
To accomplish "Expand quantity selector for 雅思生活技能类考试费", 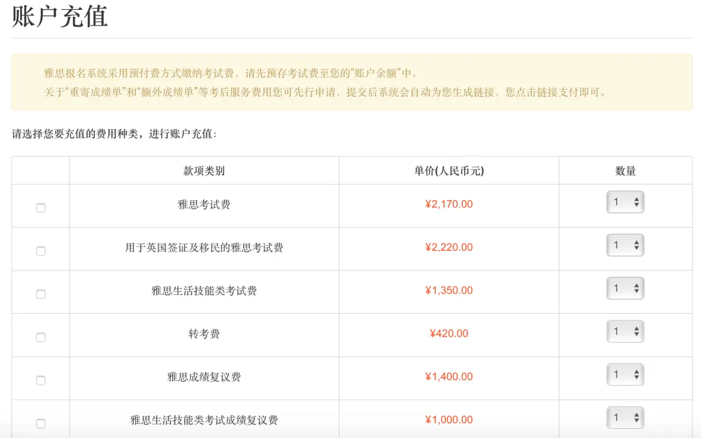I will (625, 288).
